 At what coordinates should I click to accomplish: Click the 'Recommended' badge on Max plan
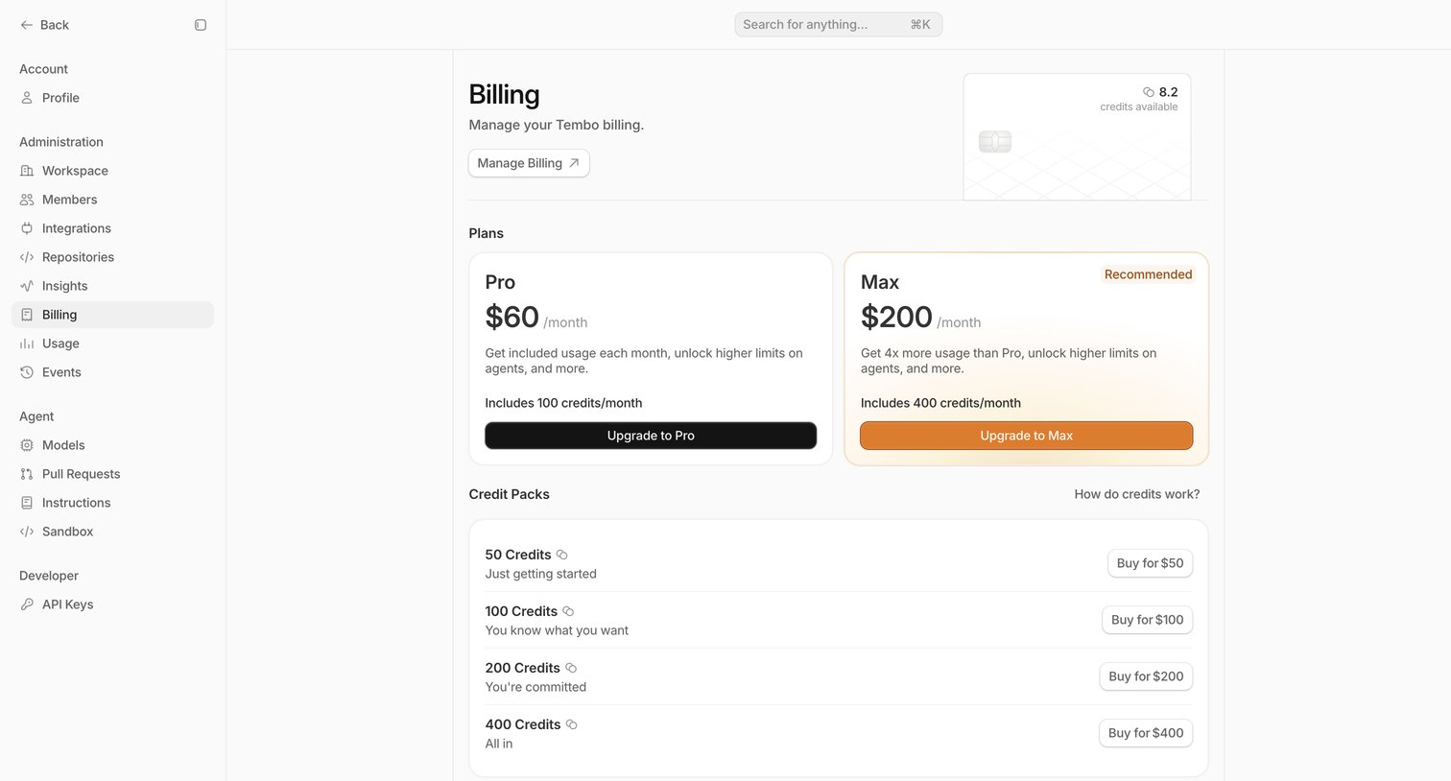coord(1148,274)
